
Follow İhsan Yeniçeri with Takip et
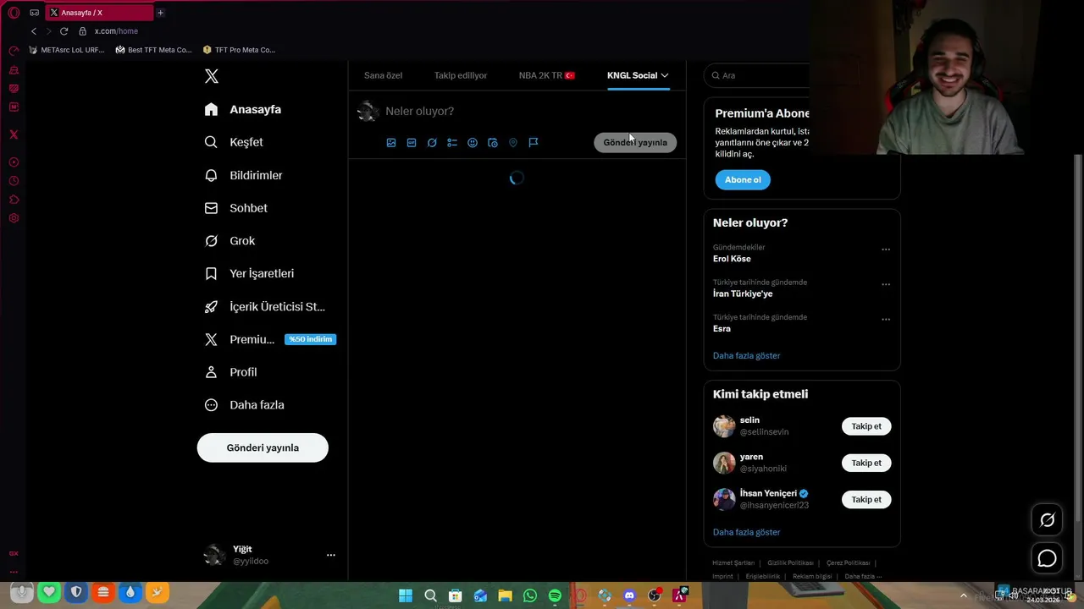866,499
